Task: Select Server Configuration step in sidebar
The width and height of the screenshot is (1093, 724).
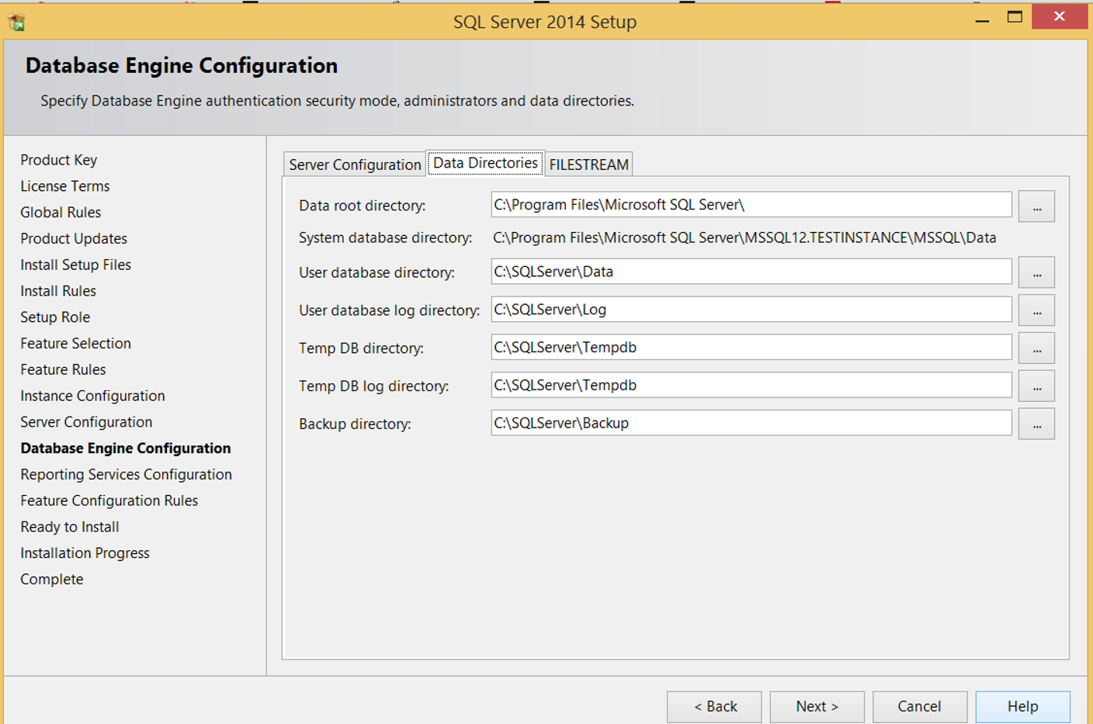Action: pyautogui.click(x=86, y=422)
